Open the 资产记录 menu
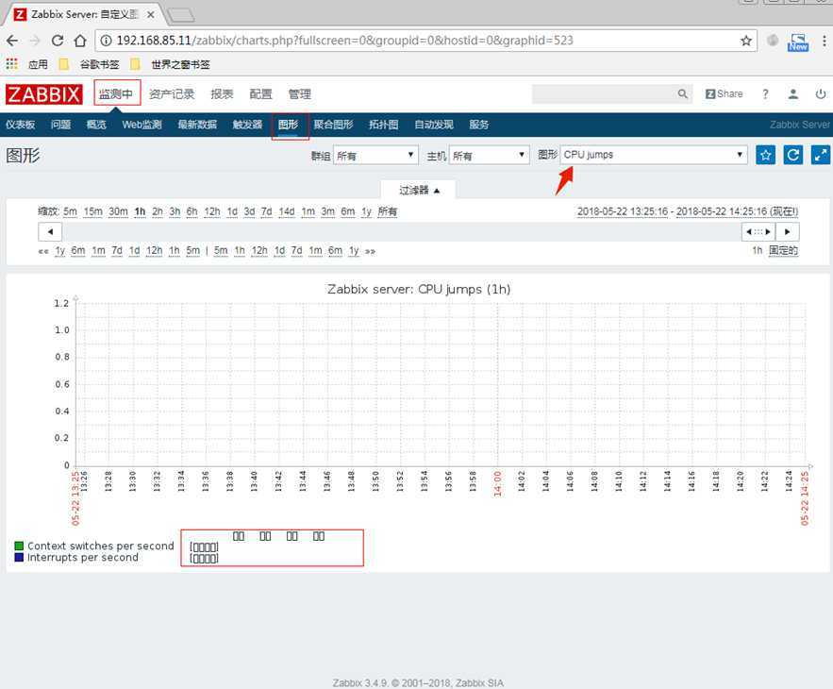The width and height of the screenshot is (833, 689). click(172, 94)
